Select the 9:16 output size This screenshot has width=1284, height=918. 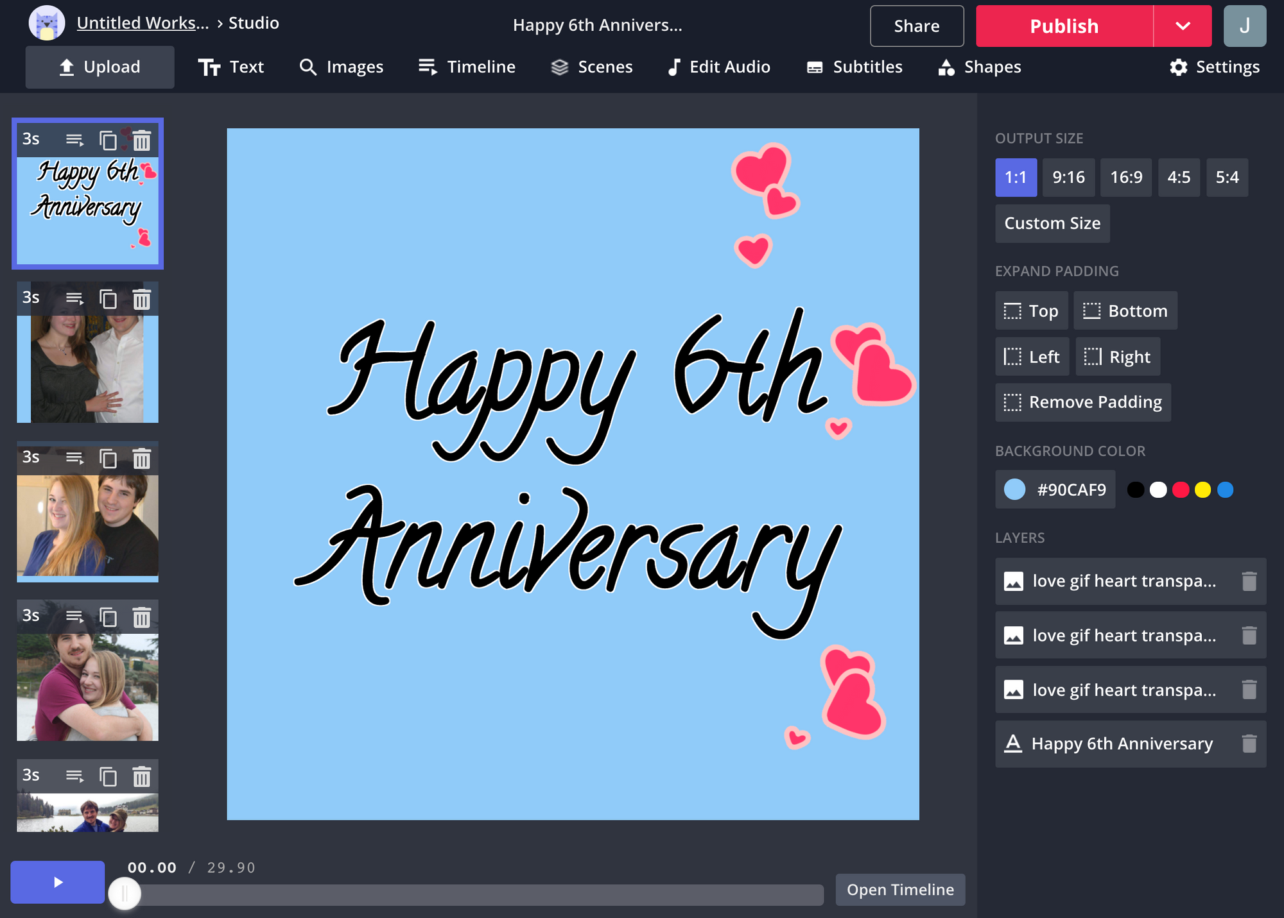[x=1068, y=178]
